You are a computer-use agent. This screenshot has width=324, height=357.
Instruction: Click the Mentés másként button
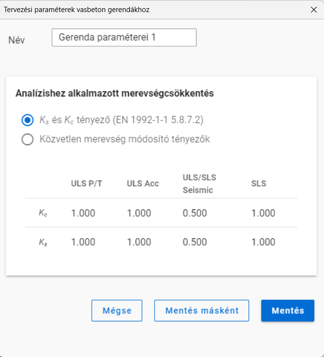pos(202,311)
